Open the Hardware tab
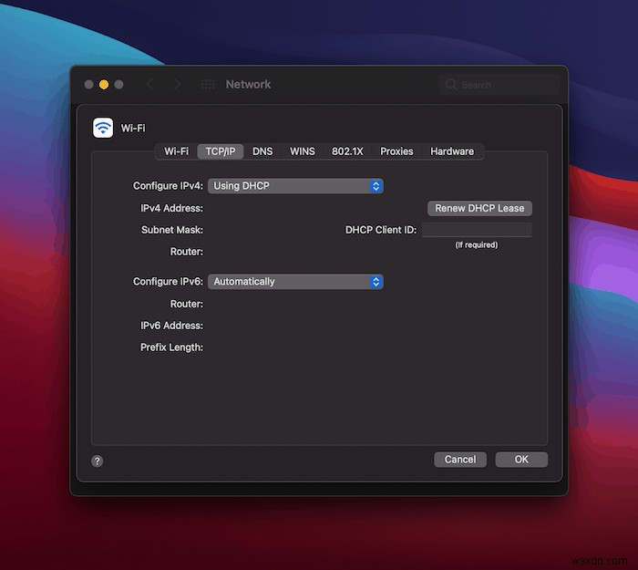The height and width of the screenshot is (570, 638). pyautogui.click(x=452, y=151)
